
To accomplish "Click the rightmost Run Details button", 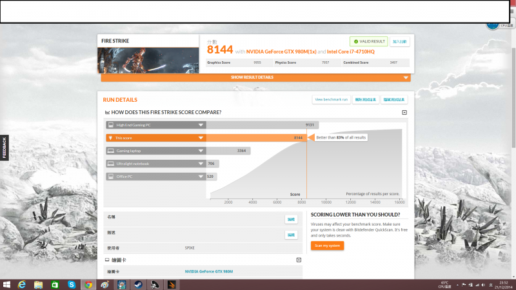I will 394,100.
